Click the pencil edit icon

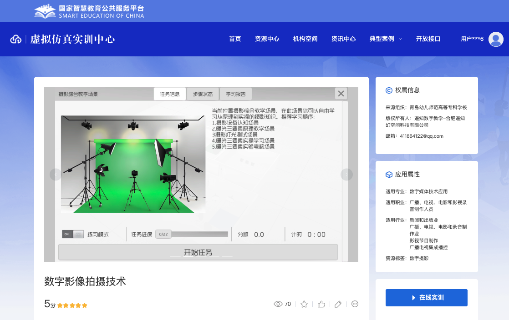(338, 304)
